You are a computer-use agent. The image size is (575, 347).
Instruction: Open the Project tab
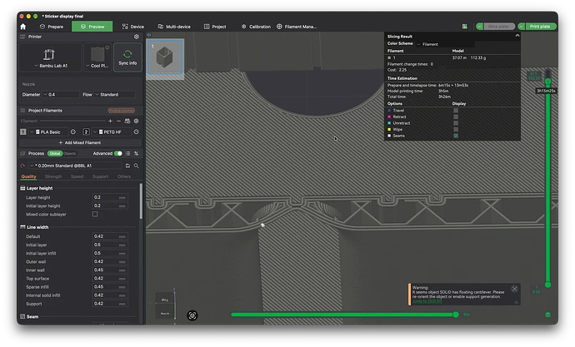tap(215, 27)
